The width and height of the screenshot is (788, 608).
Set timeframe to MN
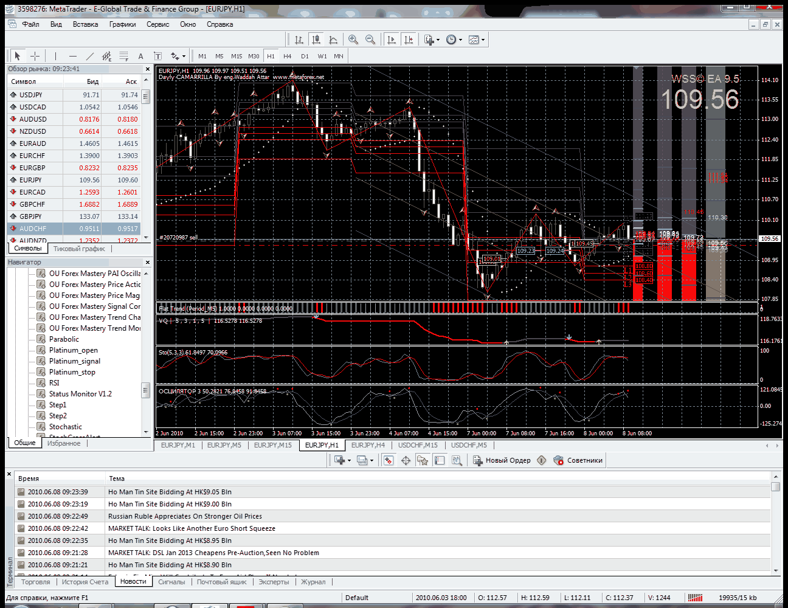(x=339, y=56)
